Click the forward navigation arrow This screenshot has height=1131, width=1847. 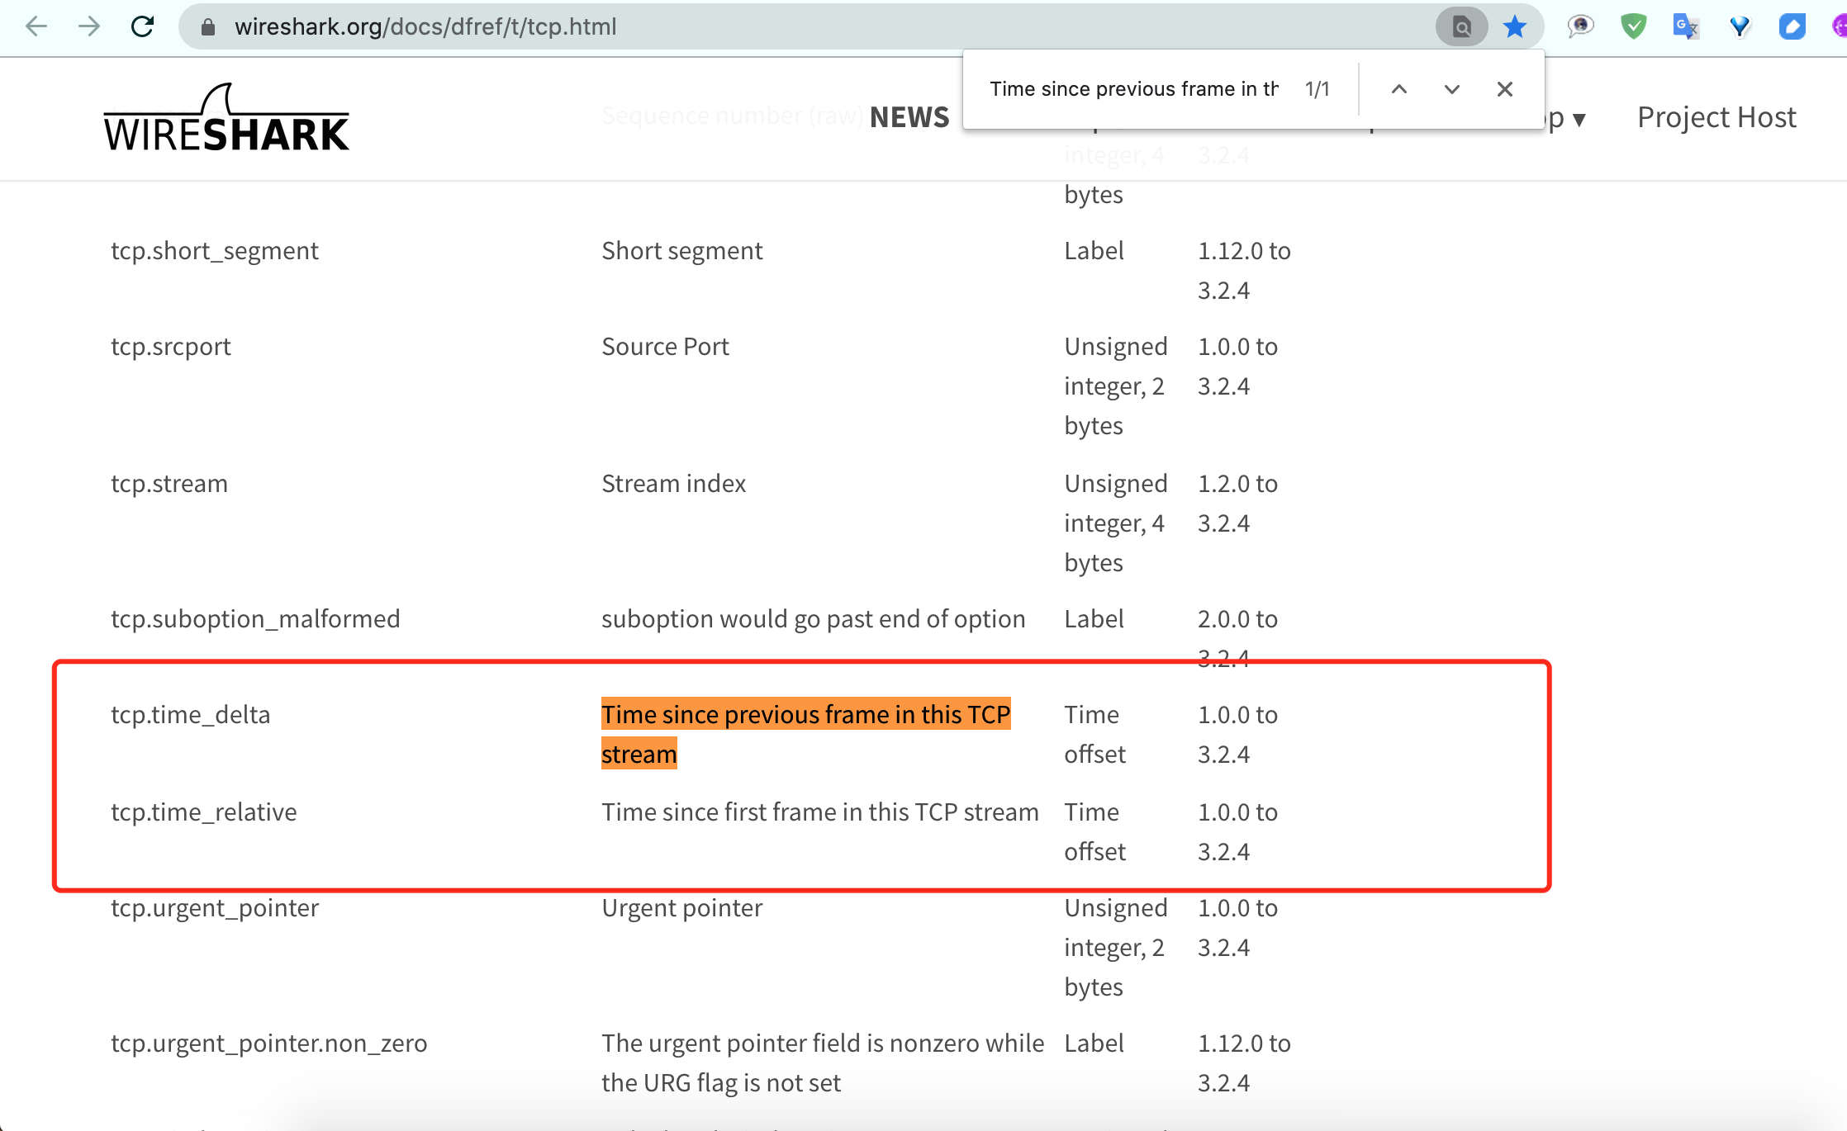tap(89, 26)
